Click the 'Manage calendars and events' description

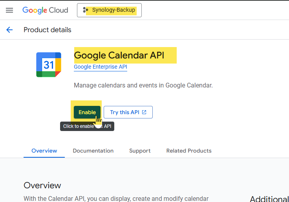coord(143,86)
